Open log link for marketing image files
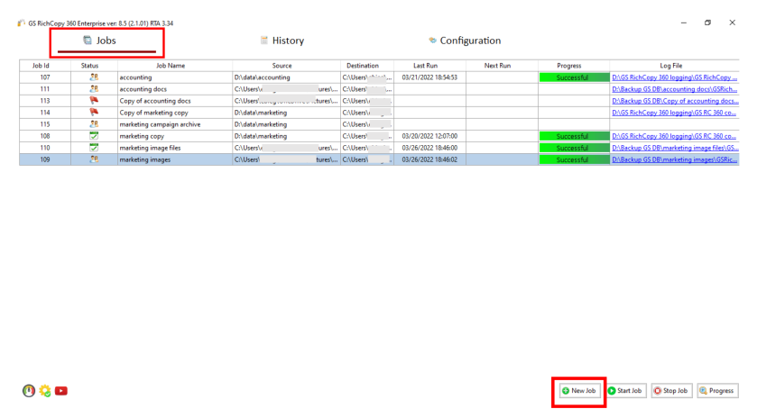The width and height of the screenshot is (757, 418). 675,148
